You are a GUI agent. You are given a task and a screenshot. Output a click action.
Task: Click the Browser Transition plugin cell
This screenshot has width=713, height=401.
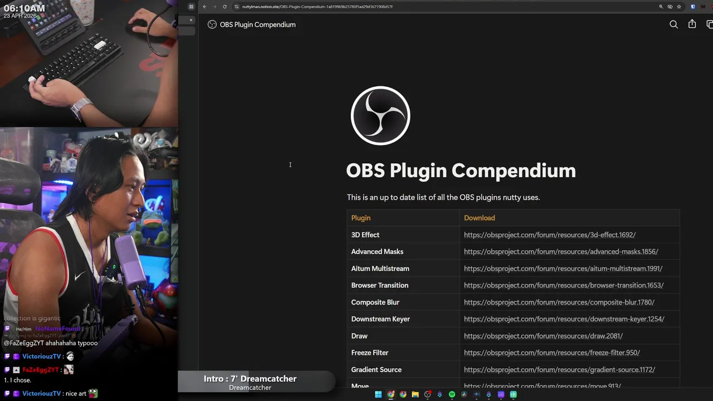(x=403, y=285)
